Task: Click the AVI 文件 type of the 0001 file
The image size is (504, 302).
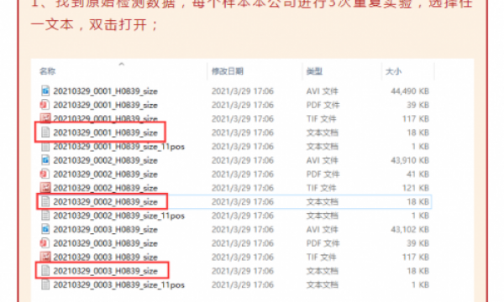Action: click(322, 91)
